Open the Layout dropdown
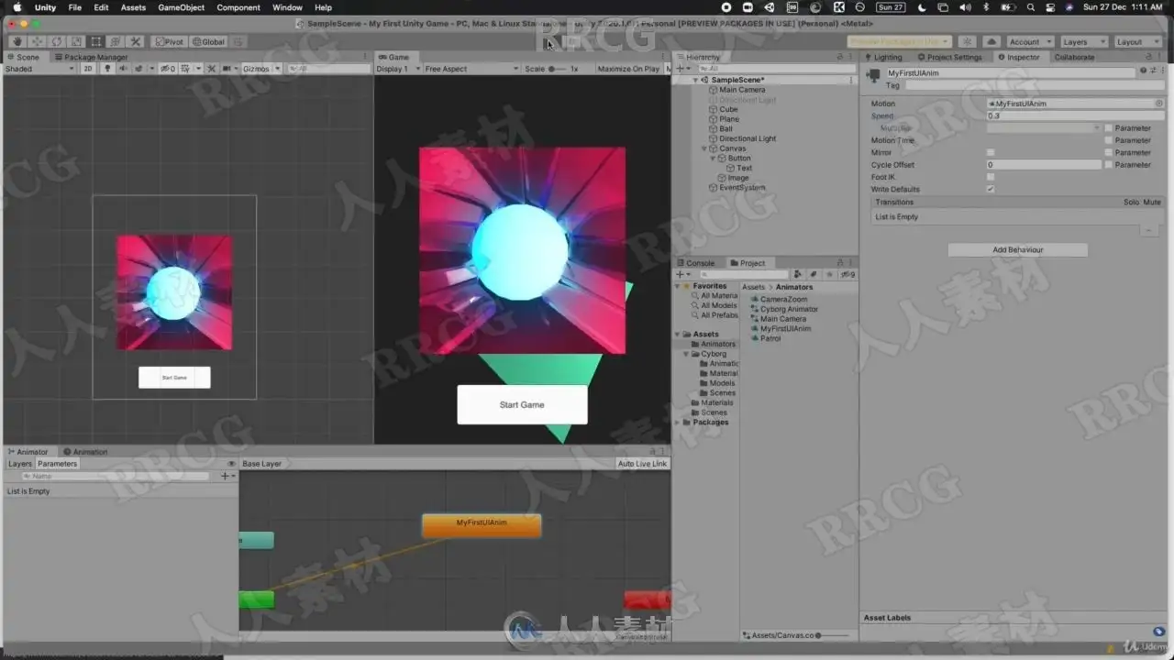Viewport: 1174px width, 660px height. click(1137, 42)
